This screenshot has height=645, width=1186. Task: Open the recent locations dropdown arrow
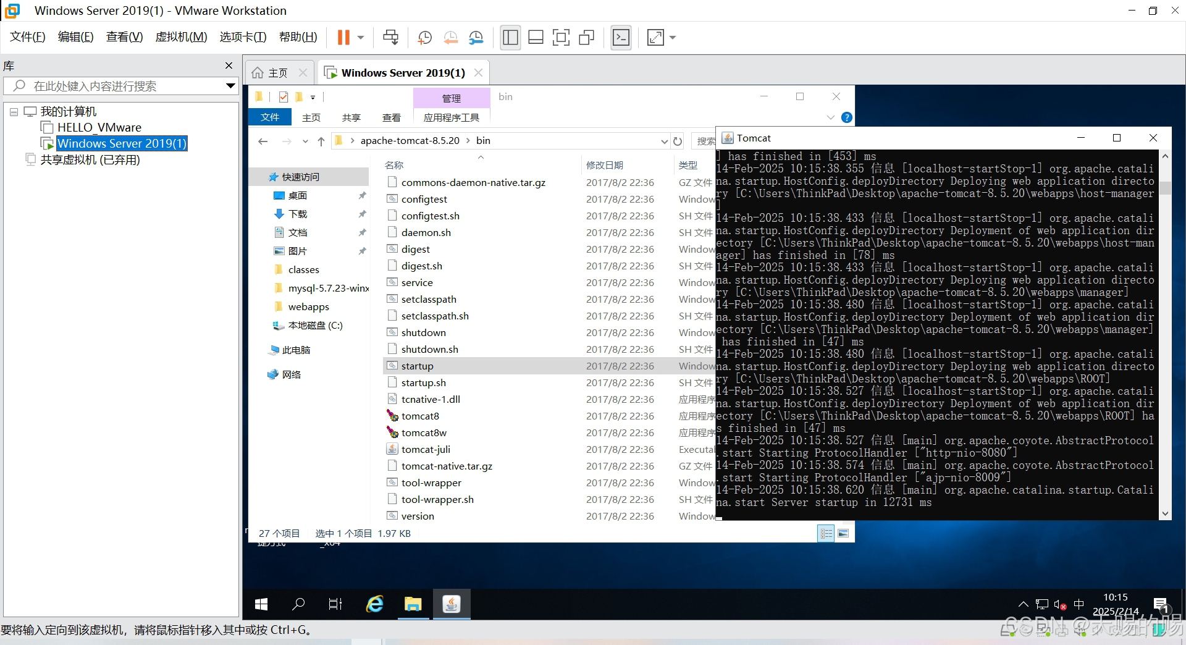305,141
